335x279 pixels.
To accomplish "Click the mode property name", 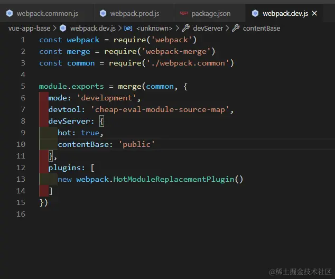I will (x=58, y=98).
